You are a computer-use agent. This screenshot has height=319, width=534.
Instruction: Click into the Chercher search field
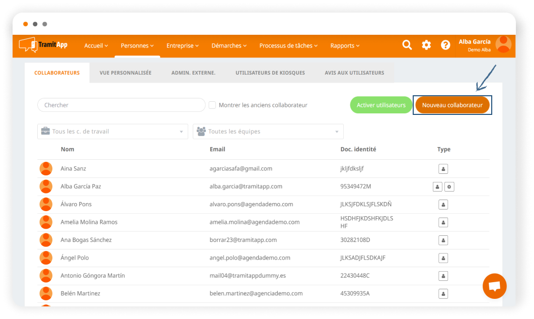pos(121,105)
